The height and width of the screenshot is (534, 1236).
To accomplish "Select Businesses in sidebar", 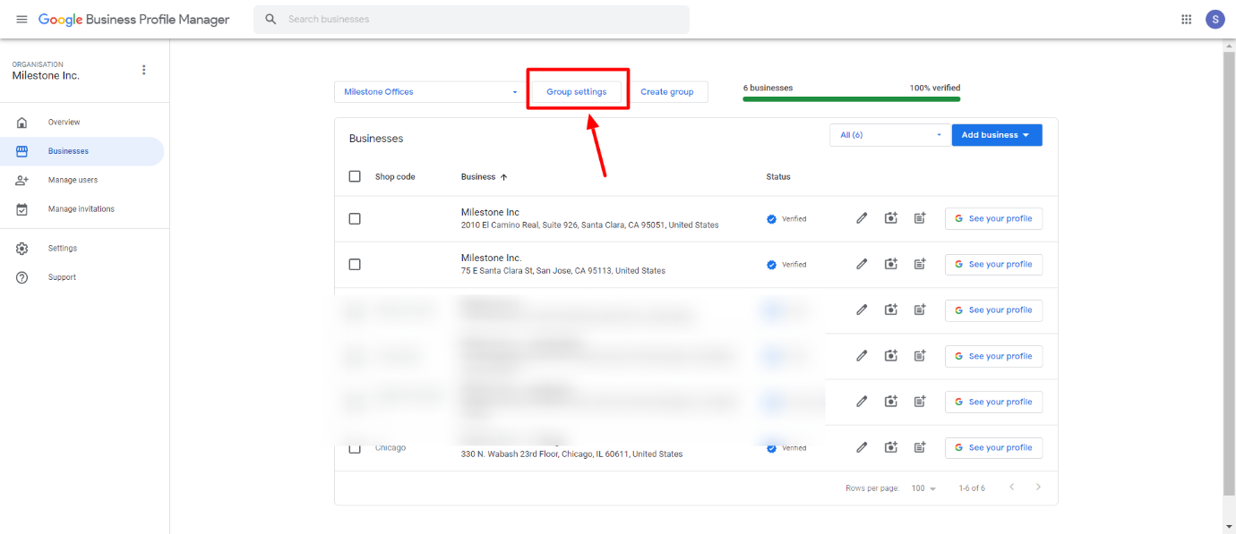I will (x=82, y=151).
